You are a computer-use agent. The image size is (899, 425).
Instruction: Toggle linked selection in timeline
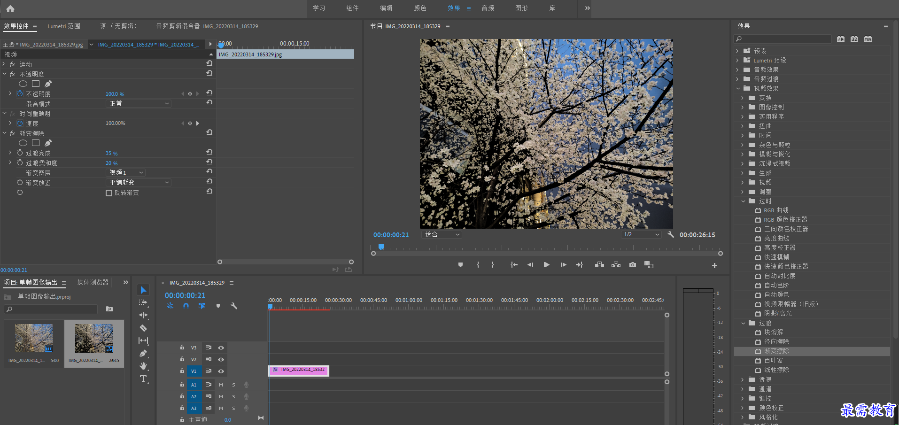pyautogui.click(x=202, y=306)
